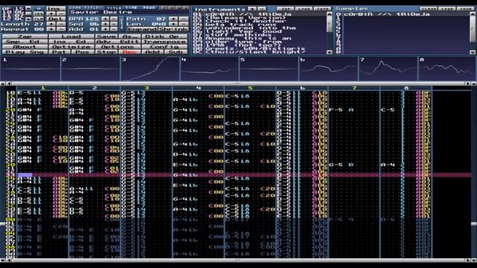Click the Shrink pattern button
The image size is (477, 268).
(173, 29)
